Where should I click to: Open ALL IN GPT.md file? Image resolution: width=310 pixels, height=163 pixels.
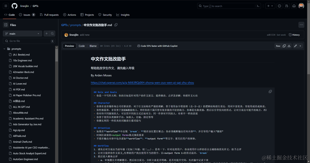click(21, 107)
